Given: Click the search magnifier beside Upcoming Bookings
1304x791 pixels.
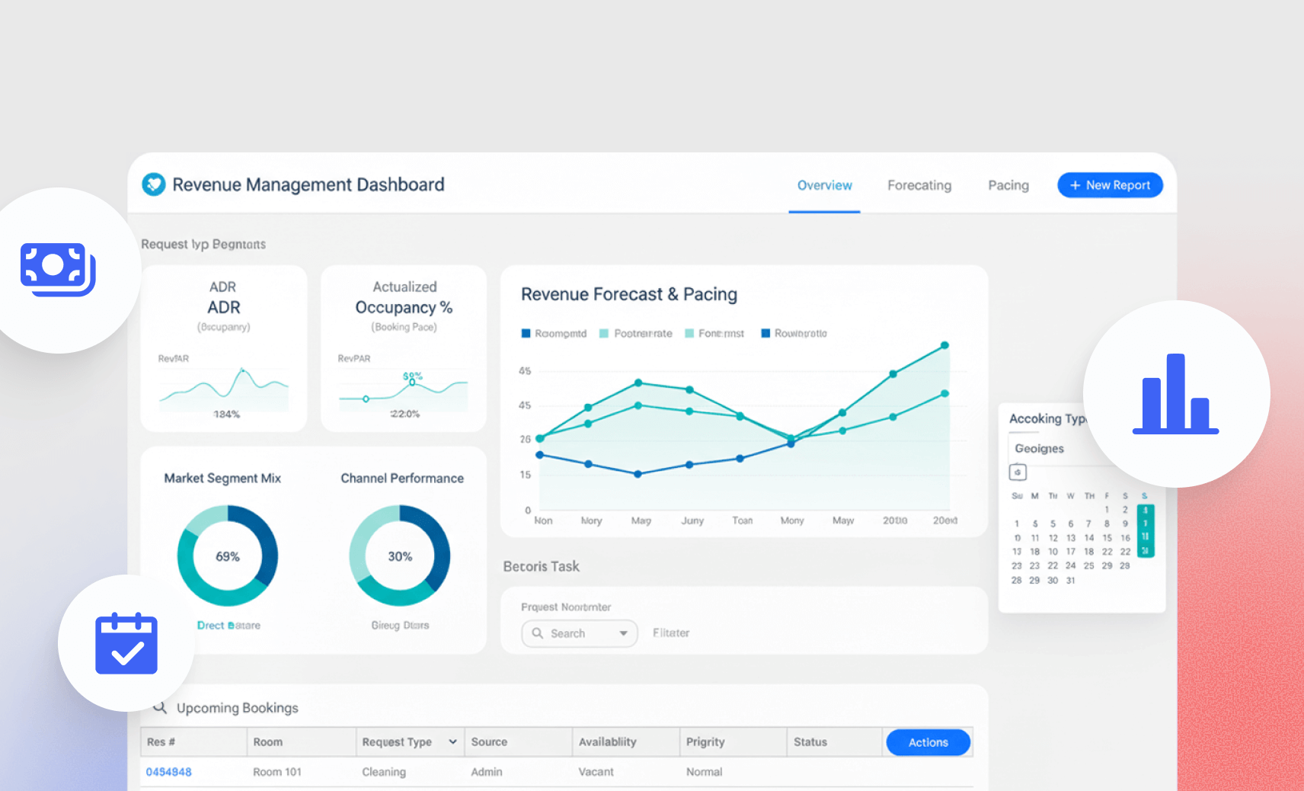Looking at the screenshot, I should point(160,707).
